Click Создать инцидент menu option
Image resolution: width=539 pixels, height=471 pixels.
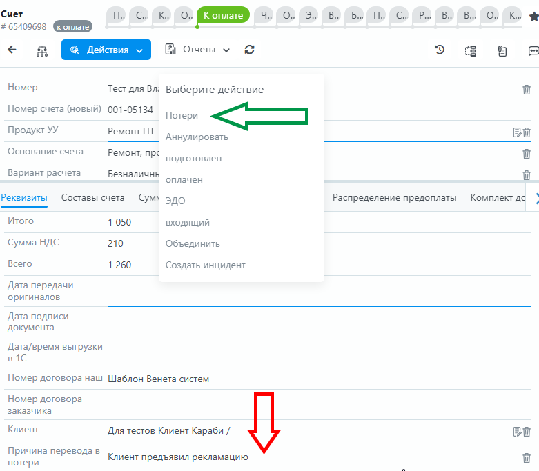[x=205, y=265]
